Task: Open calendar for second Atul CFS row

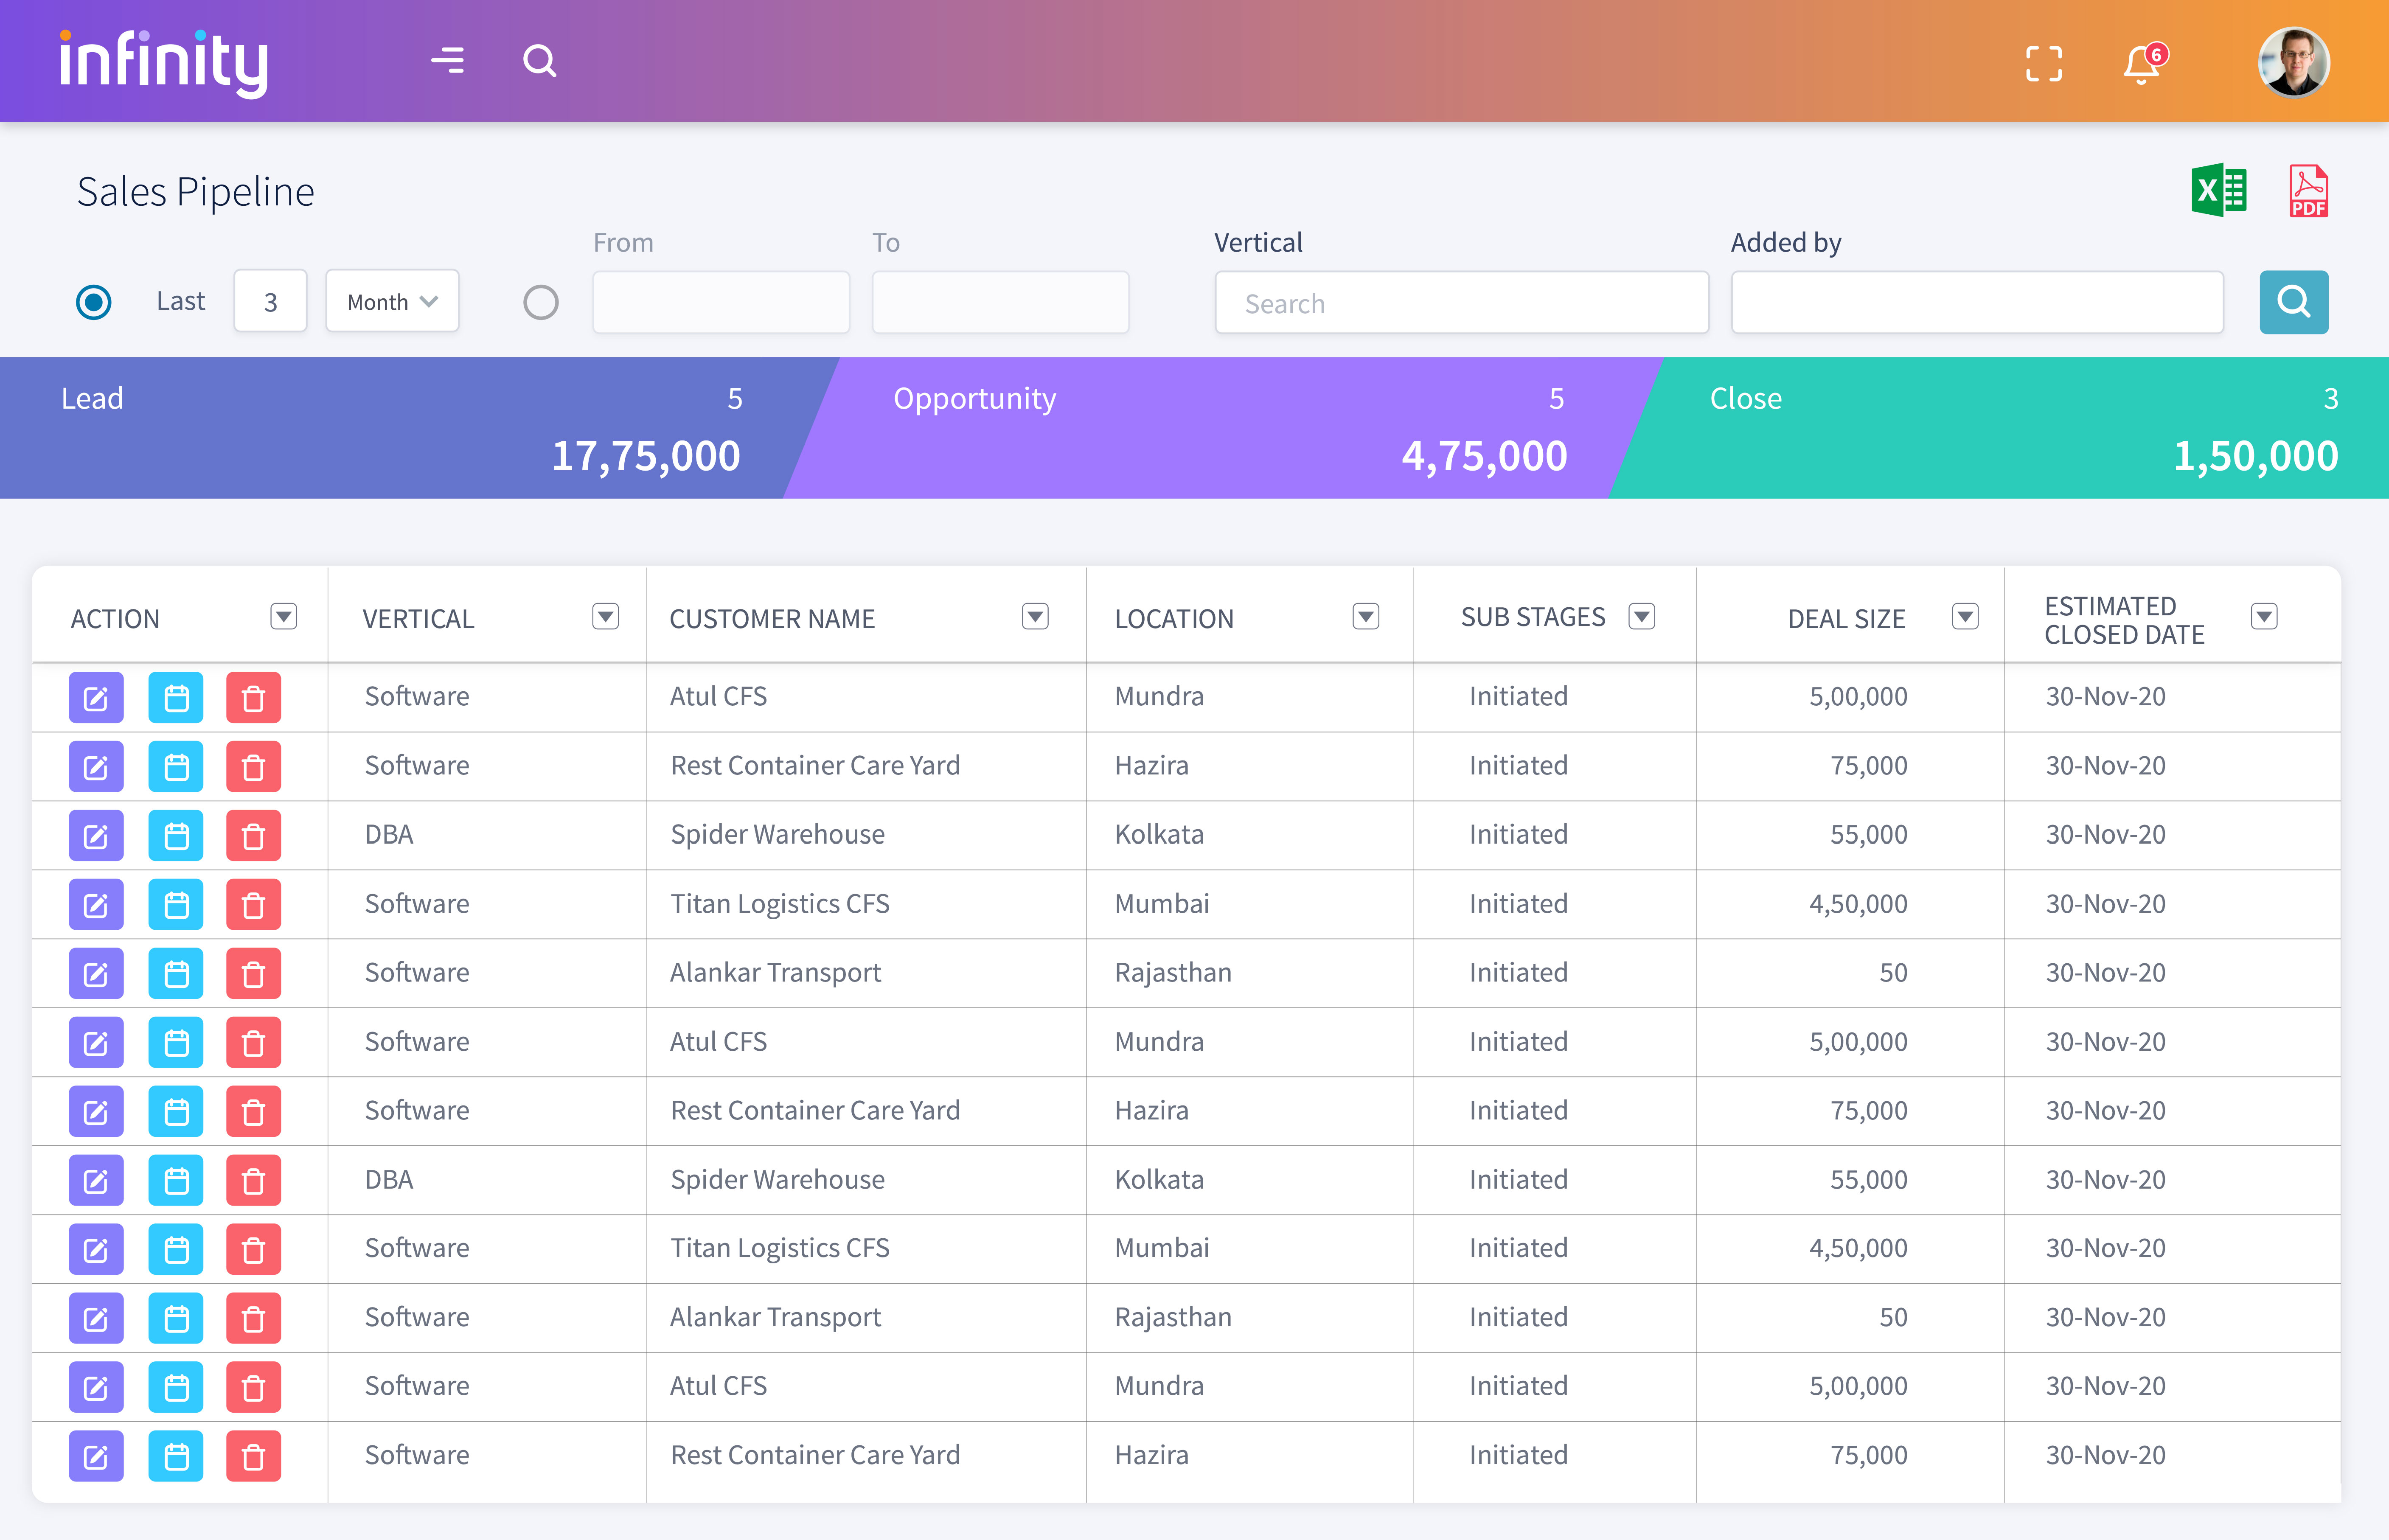Action: (176, 1043)
